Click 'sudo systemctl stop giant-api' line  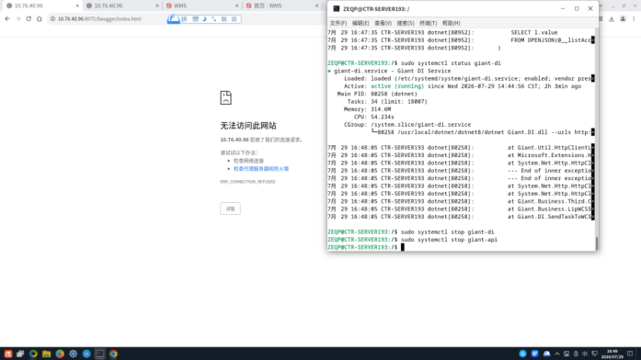pos(449,240)
